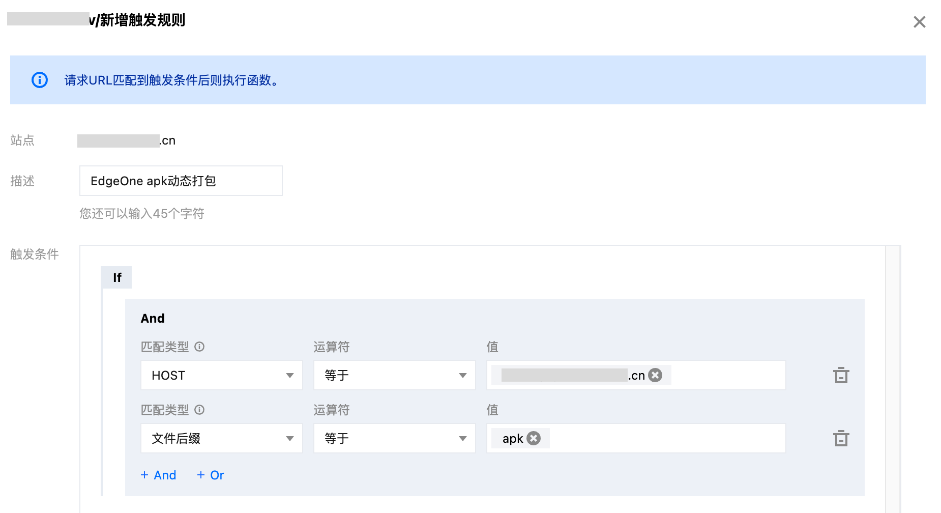The image size is (941, 513).
Task: Click the trigger condition panel scrollbar
Action: tap(892, 377)
